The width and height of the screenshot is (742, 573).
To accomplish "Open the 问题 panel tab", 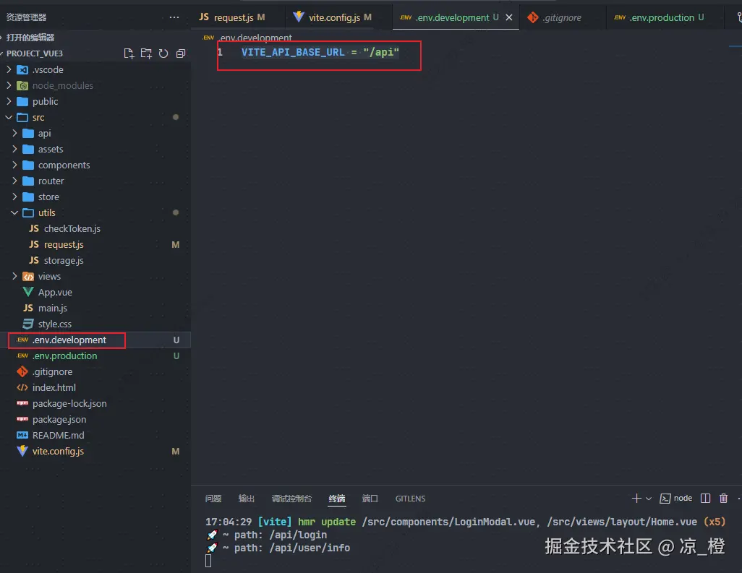I will pos(213,499).
